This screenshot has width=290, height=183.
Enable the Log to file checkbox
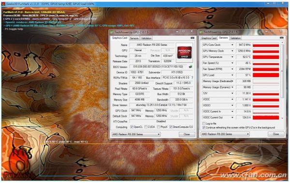203,123
